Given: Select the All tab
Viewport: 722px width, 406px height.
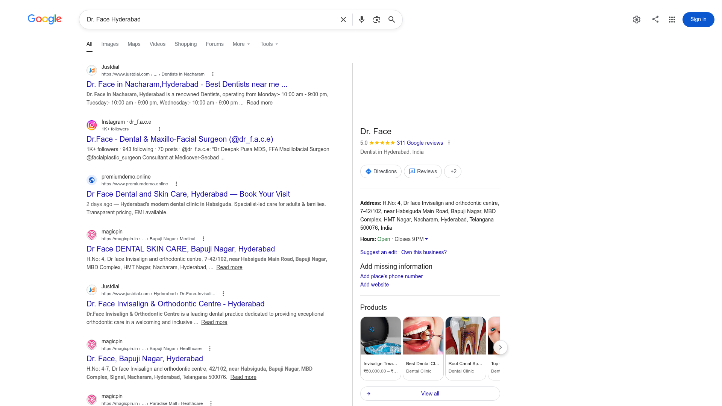Looking at the screenshot, I should click(x=89, y=44).
